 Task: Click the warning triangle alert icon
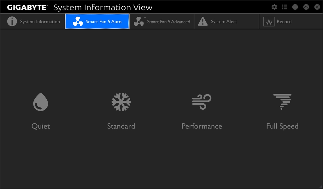point(203,21)
